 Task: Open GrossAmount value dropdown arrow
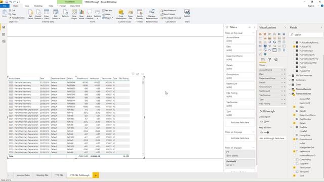click(282, 86)
